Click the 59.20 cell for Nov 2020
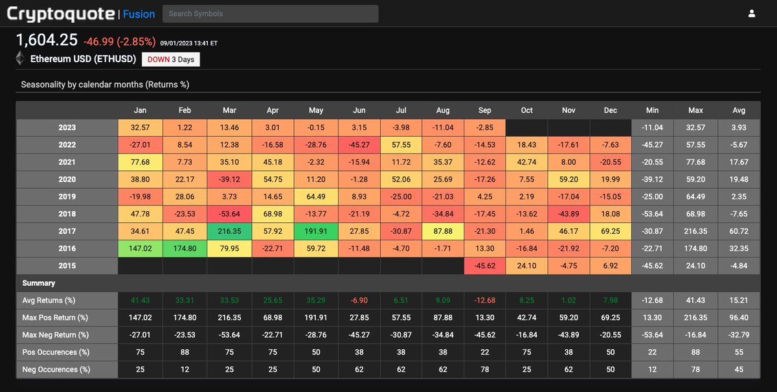Screen dimensions: 777x392 click(569, 179)
